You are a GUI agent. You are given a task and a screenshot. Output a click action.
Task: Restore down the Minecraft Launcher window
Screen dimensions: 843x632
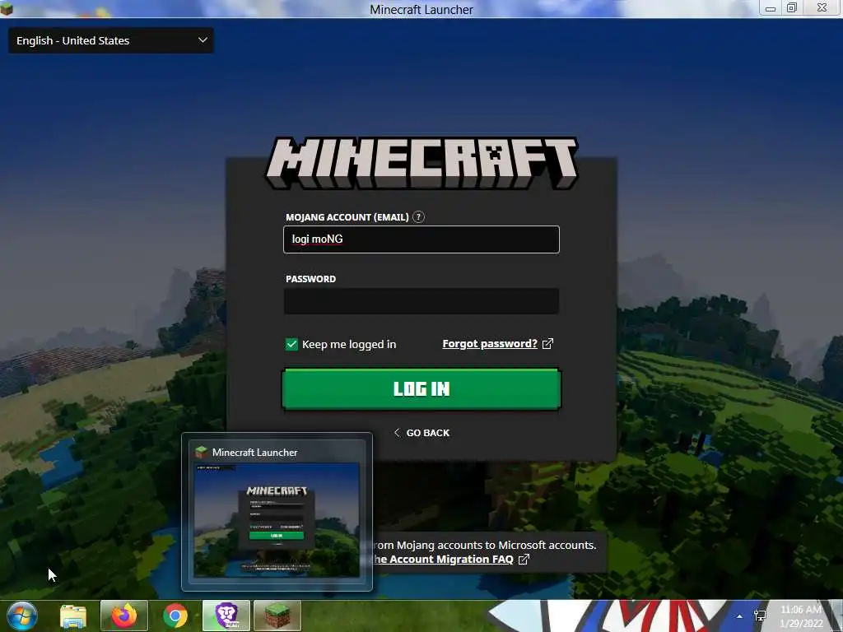792,7
